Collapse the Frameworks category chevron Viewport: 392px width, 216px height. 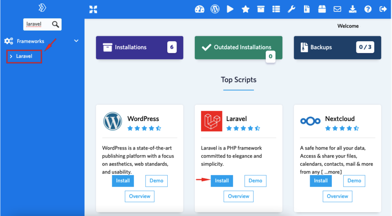pos(76,41)
